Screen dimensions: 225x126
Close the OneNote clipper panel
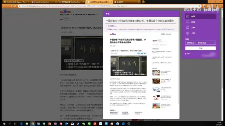pos(218,12)
